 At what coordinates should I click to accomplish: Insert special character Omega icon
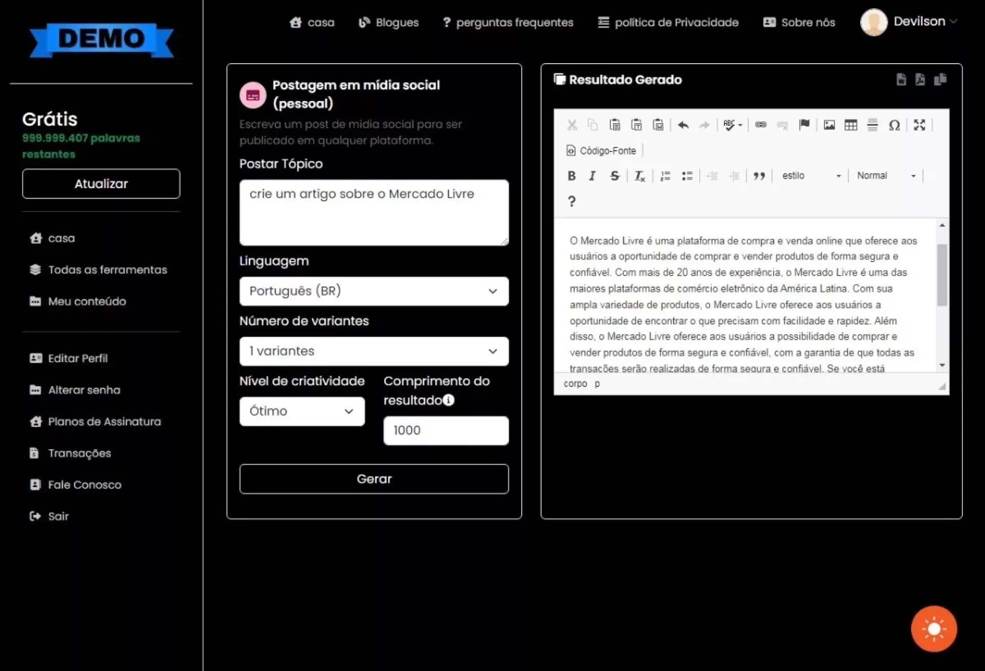894,125
